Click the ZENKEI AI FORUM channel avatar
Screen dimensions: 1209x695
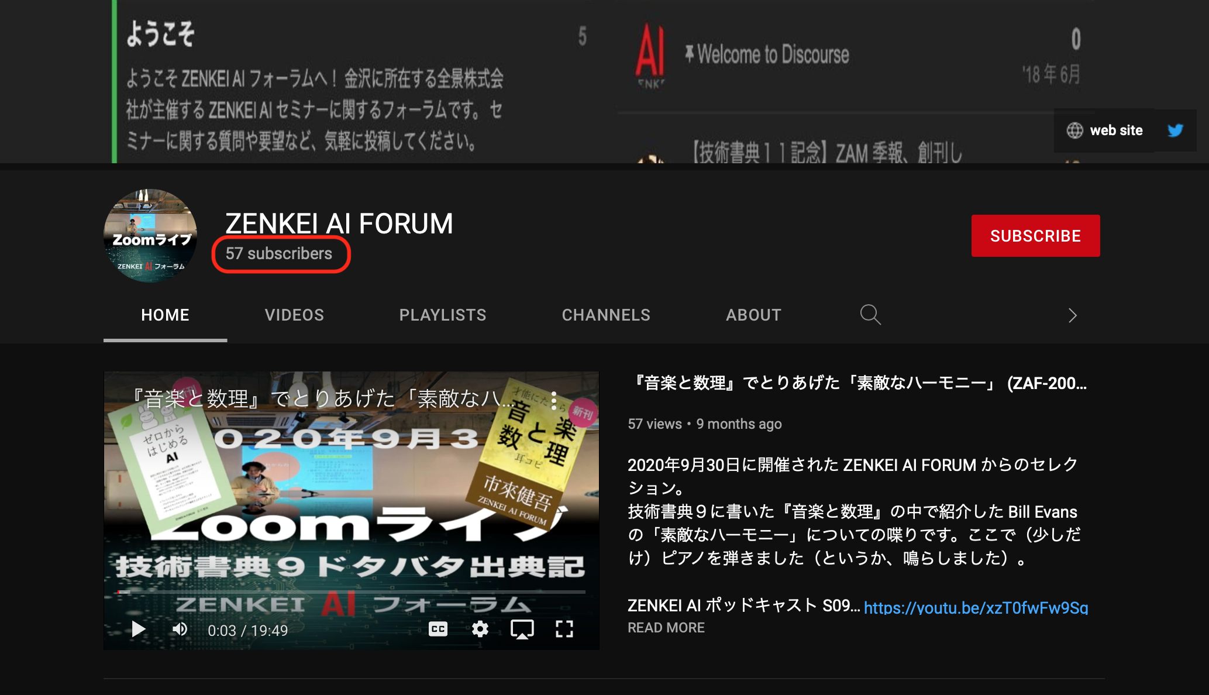(x=150, y=236)
